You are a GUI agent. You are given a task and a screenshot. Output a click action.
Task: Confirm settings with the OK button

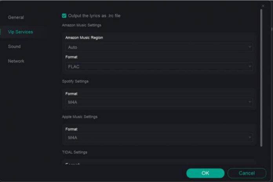tap(205, 173)
